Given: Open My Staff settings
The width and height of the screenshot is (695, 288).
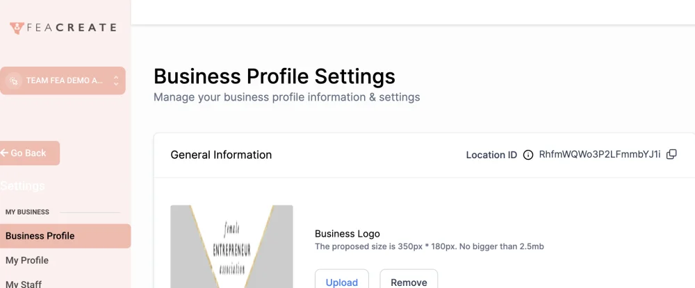Looking at the screenshot, I should click(x=24, y=283).
